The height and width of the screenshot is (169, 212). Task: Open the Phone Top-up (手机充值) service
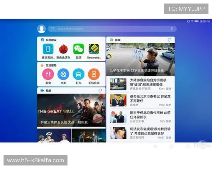coord(94,74)
